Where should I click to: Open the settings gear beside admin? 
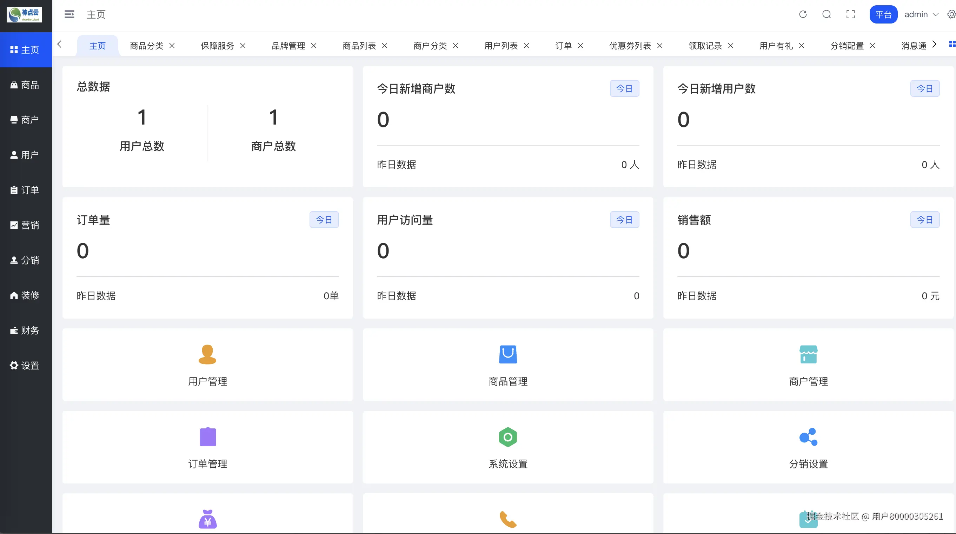[x=951, y=14]
